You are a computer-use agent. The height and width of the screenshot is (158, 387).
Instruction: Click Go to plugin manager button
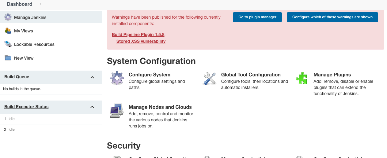(x=258, y=17)
